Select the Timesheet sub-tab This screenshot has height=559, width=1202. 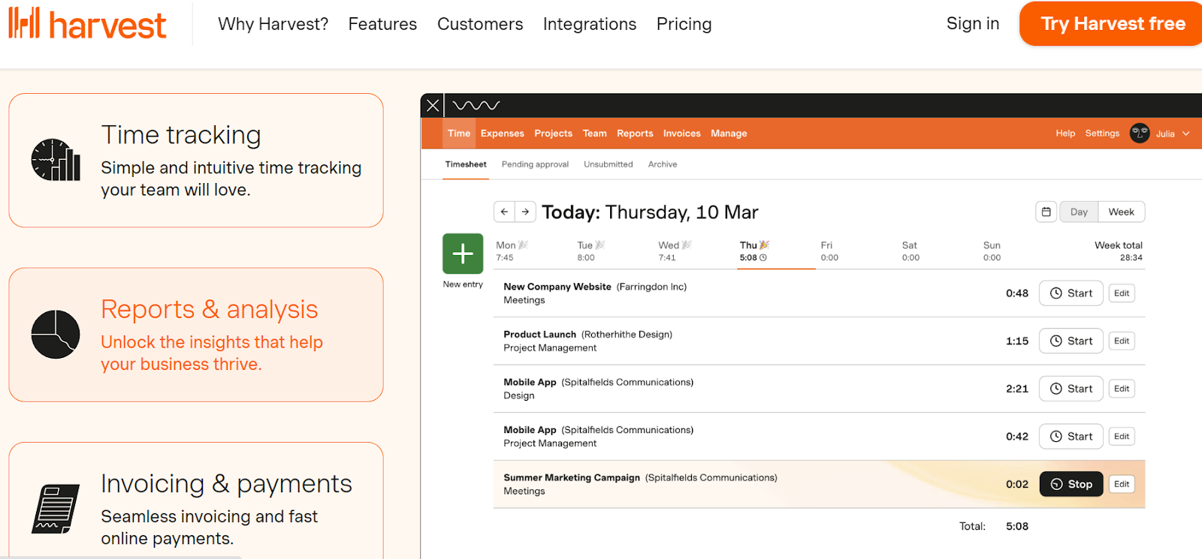(466, 164)
